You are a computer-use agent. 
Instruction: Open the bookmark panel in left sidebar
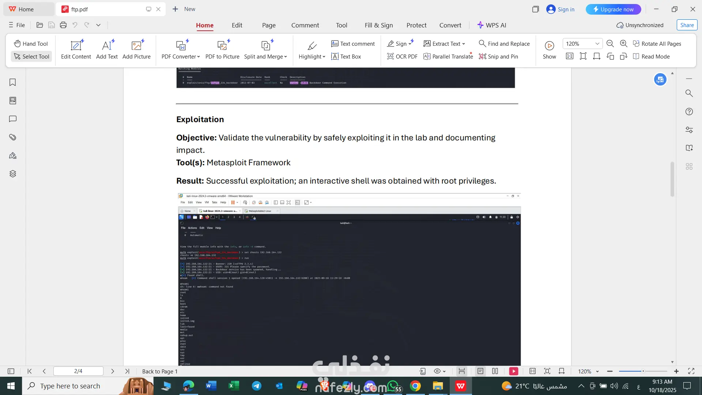pos(13,82)
